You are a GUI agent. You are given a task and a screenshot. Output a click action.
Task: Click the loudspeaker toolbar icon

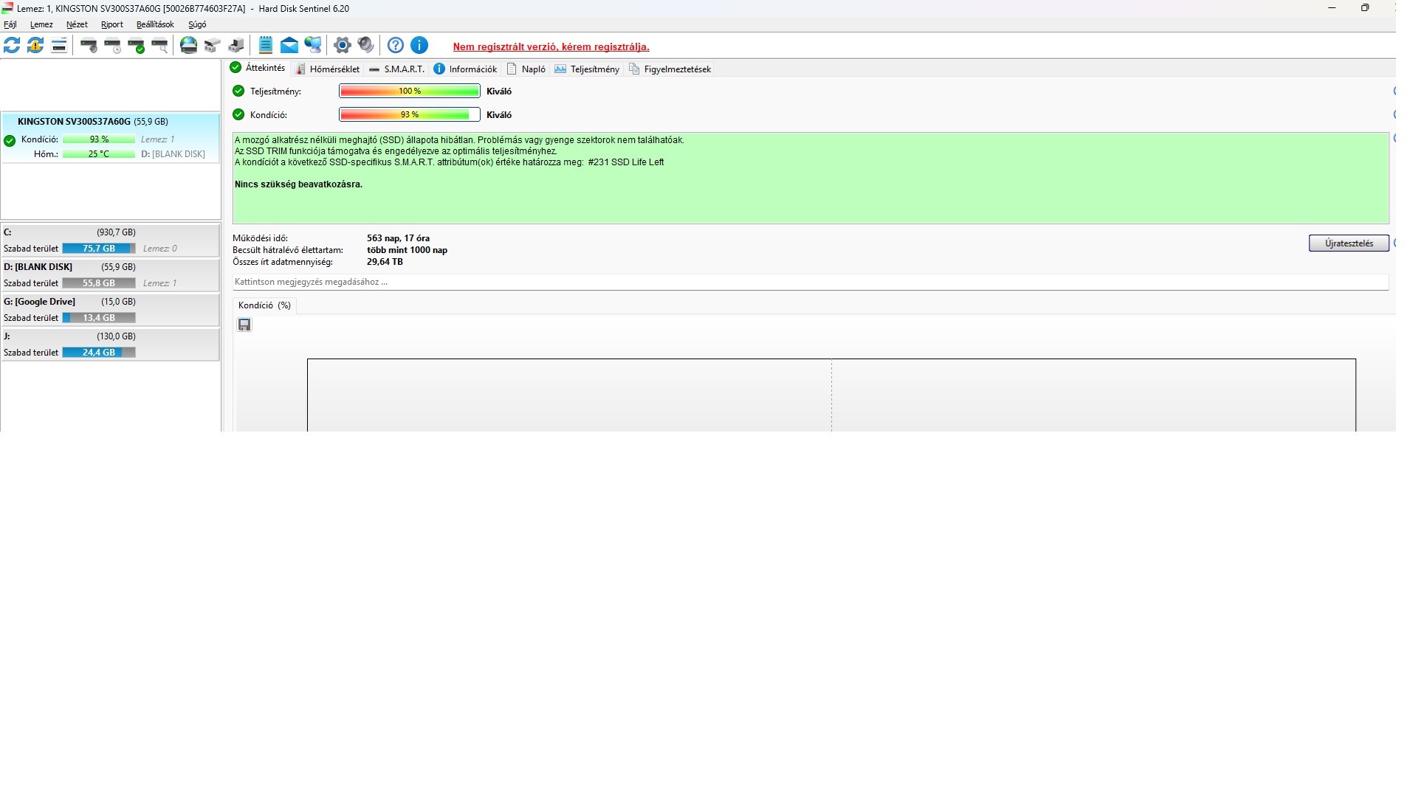coord(365,46)
